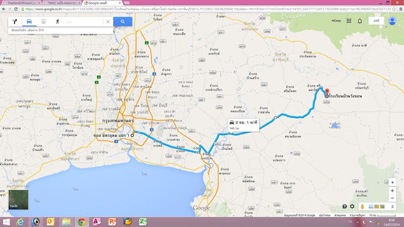This screenshot has width=404, height=227.
Task: Open Google notifications bell
Action: pyautogui.click(x=360, y=21)
